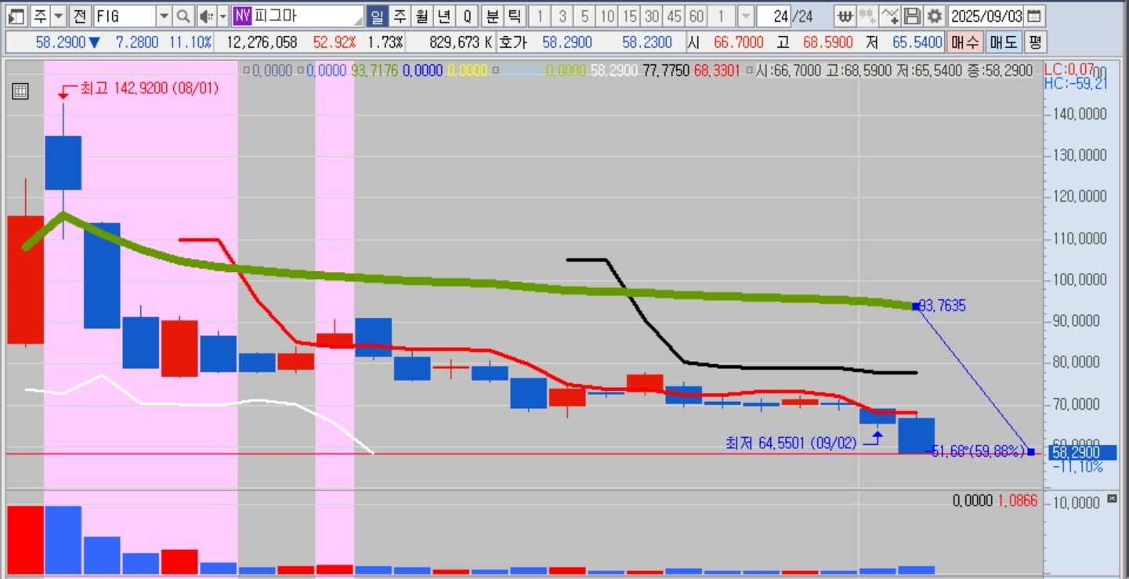Click the low price 65.5400 in quote bar
This screenshot has width=1129, height=579.
click(x=917, y=42)
